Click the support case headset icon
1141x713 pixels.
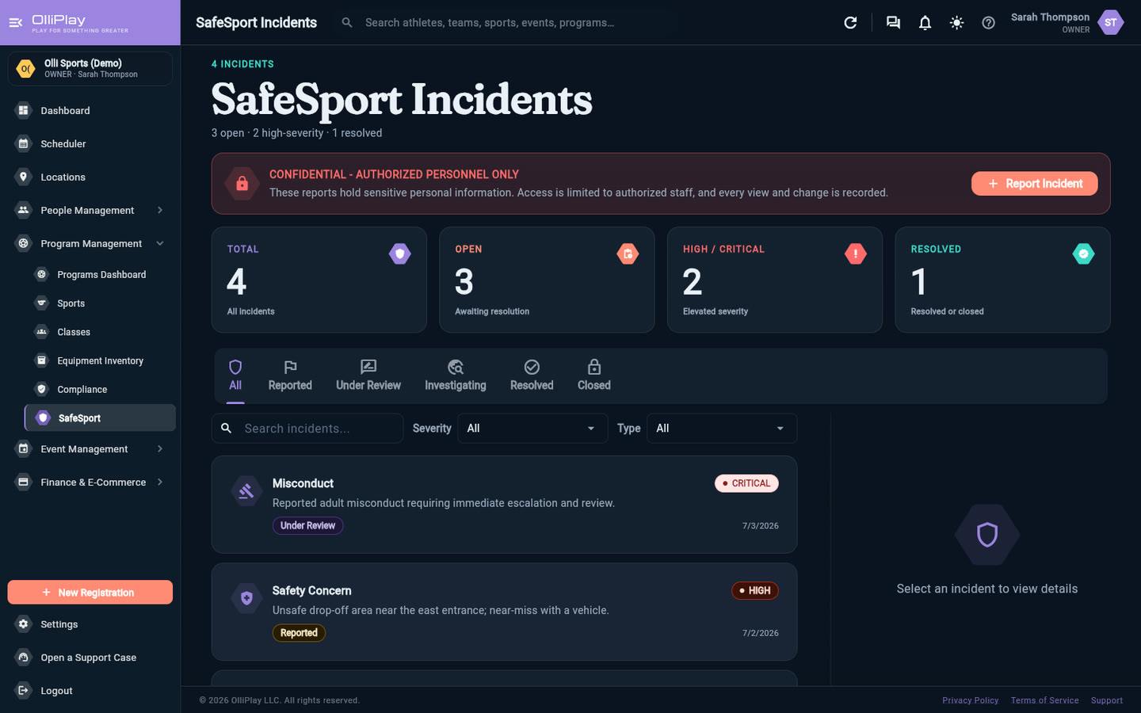(23, 658)
